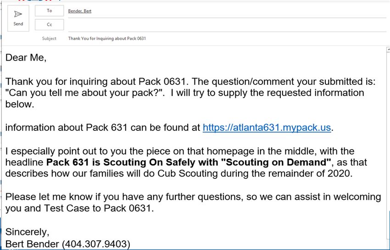Select the recipient Bender, Bert
This screenshot has width=390, height=250.
[79, 11]
